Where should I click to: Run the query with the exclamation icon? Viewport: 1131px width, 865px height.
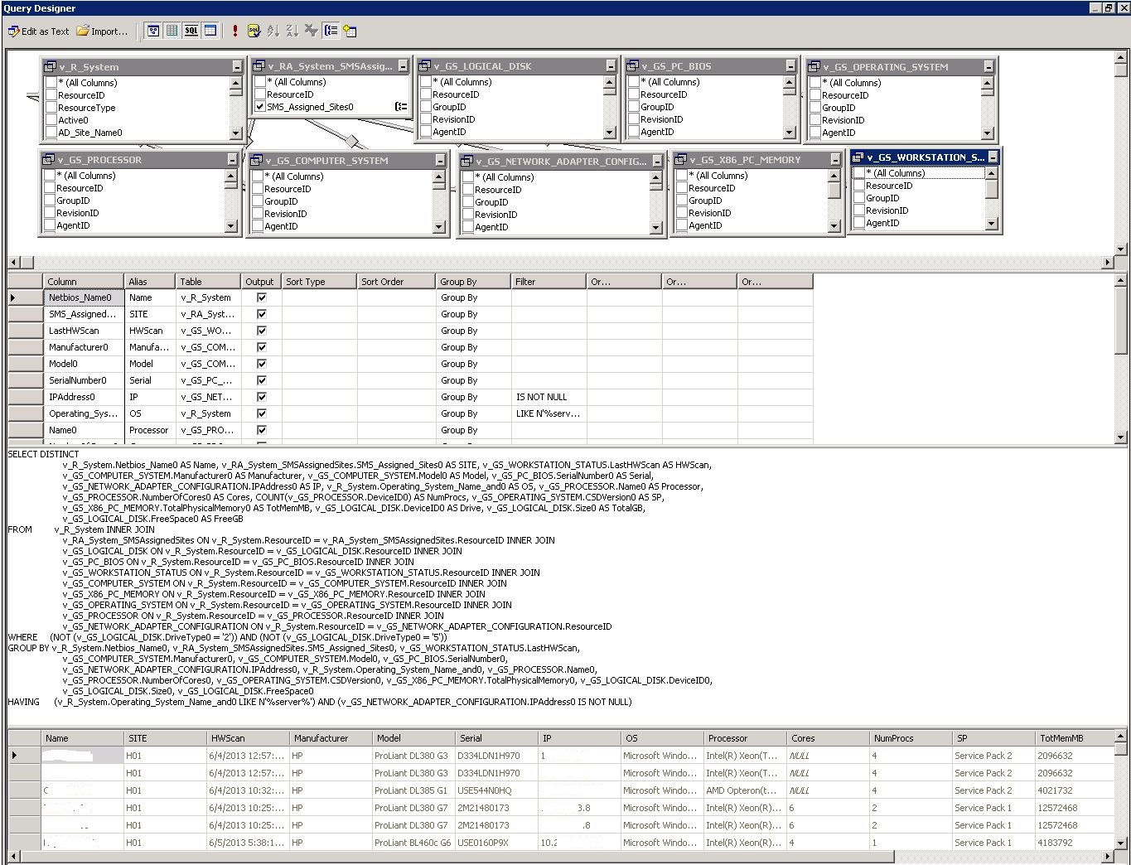235,31
